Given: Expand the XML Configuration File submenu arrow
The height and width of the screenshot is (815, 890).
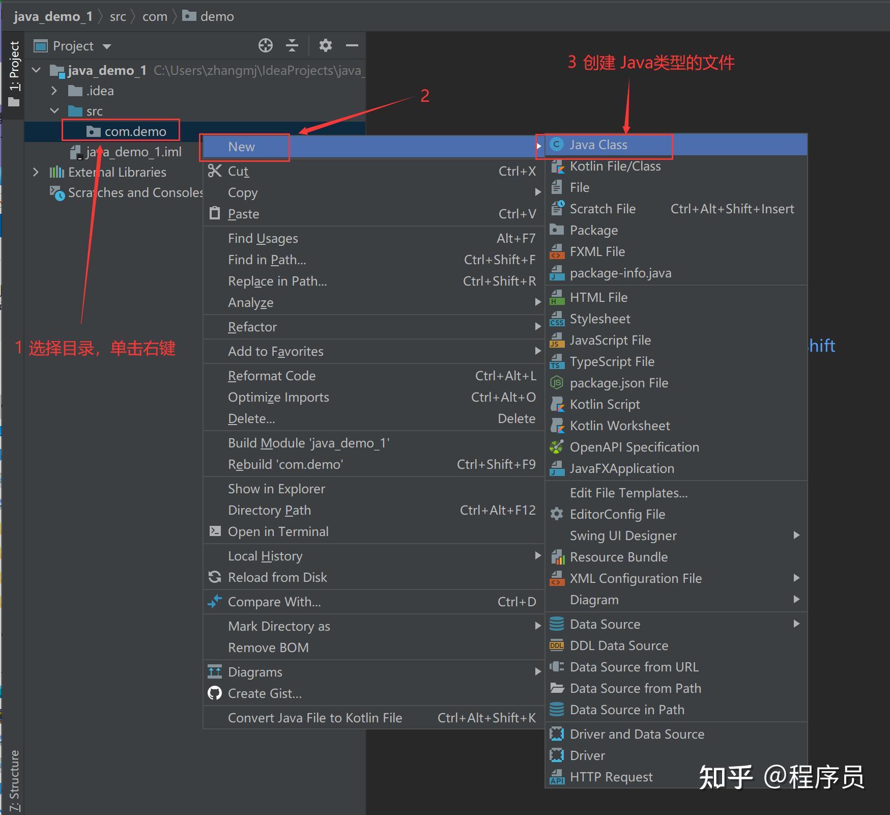Looking at the screenshot, I should (796, 578).
